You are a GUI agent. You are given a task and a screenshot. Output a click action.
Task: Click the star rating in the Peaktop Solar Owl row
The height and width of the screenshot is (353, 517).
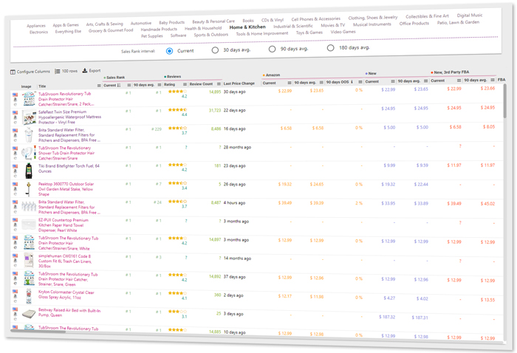pos(177,183)
